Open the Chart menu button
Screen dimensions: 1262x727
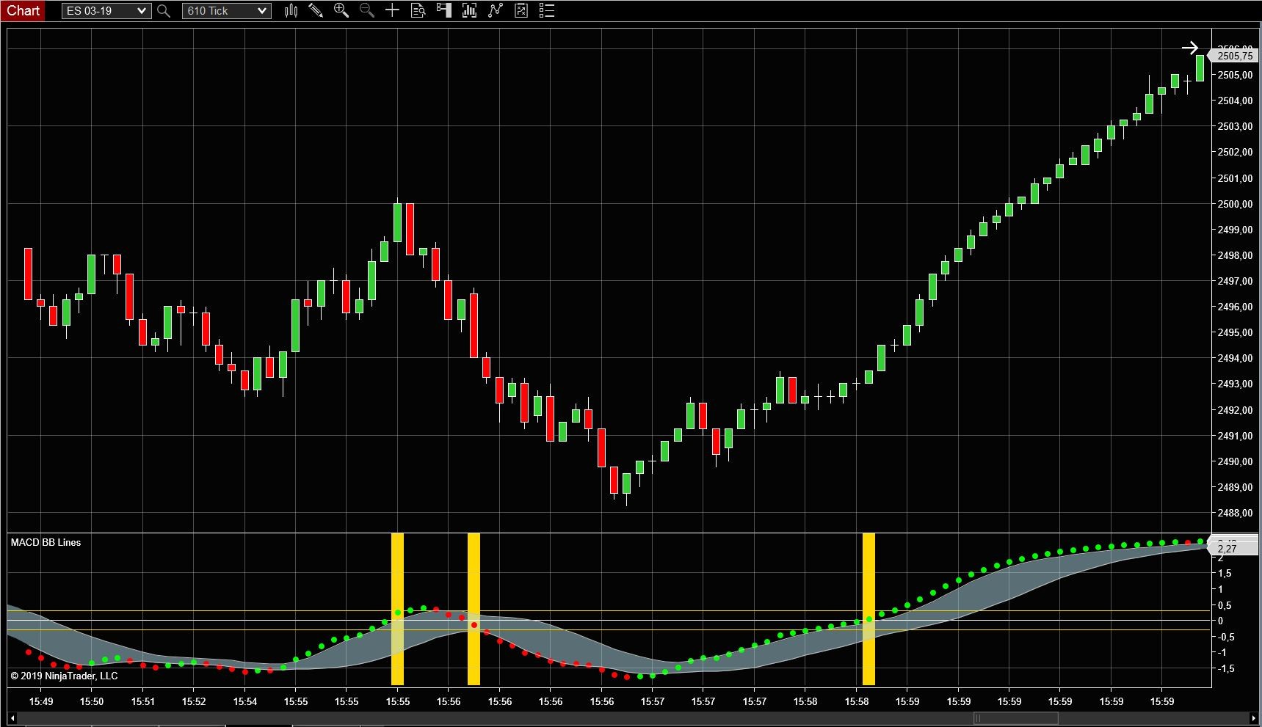[x=23, y=10]
